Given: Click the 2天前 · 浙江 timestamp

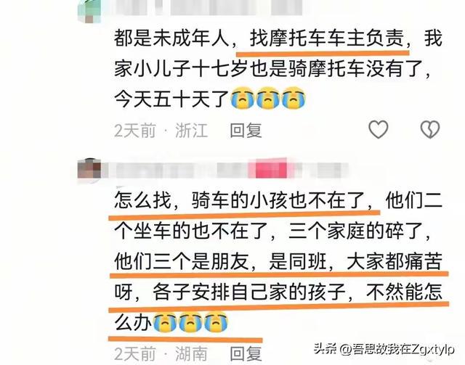Looking at the screenshot, I should click(161, 131).
